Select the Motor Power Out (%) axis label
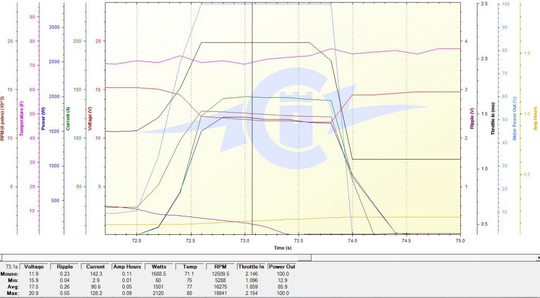The height and width of the screenshot is (298, 540). (x=514, y=118)
